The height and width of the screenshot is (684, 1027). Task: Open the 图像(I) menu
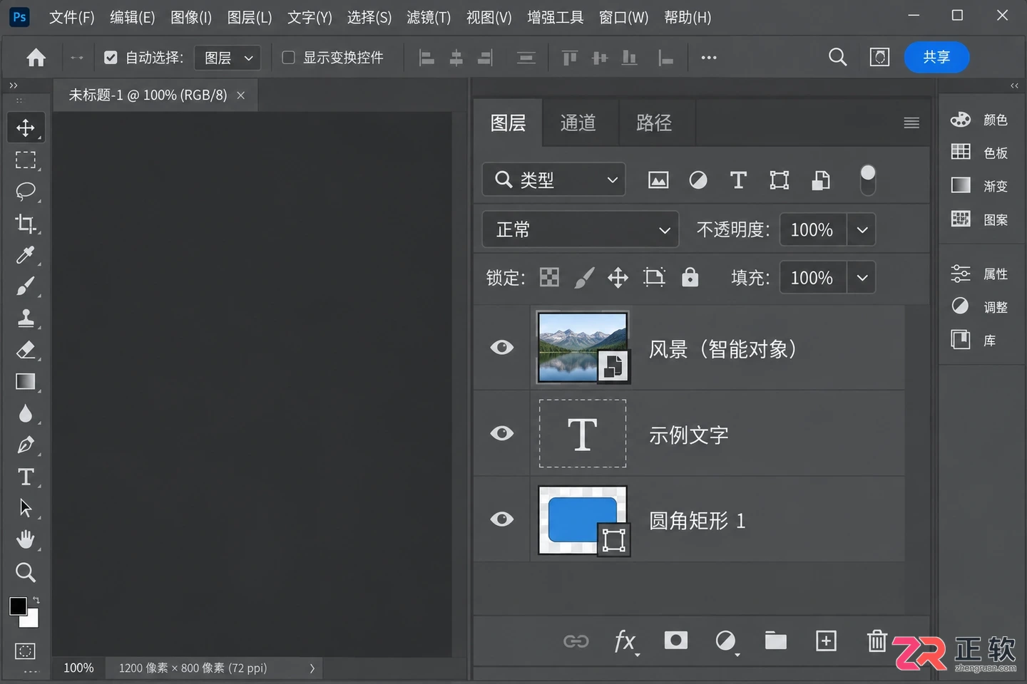click(191, 17)
